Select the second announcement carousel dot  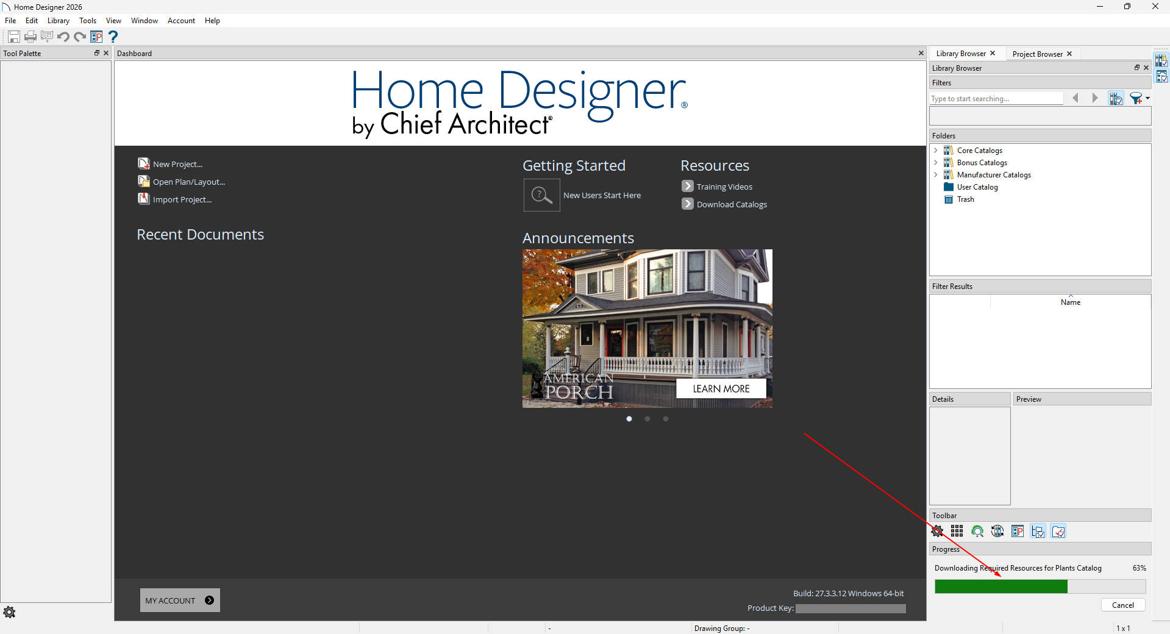tap(647, 419)
